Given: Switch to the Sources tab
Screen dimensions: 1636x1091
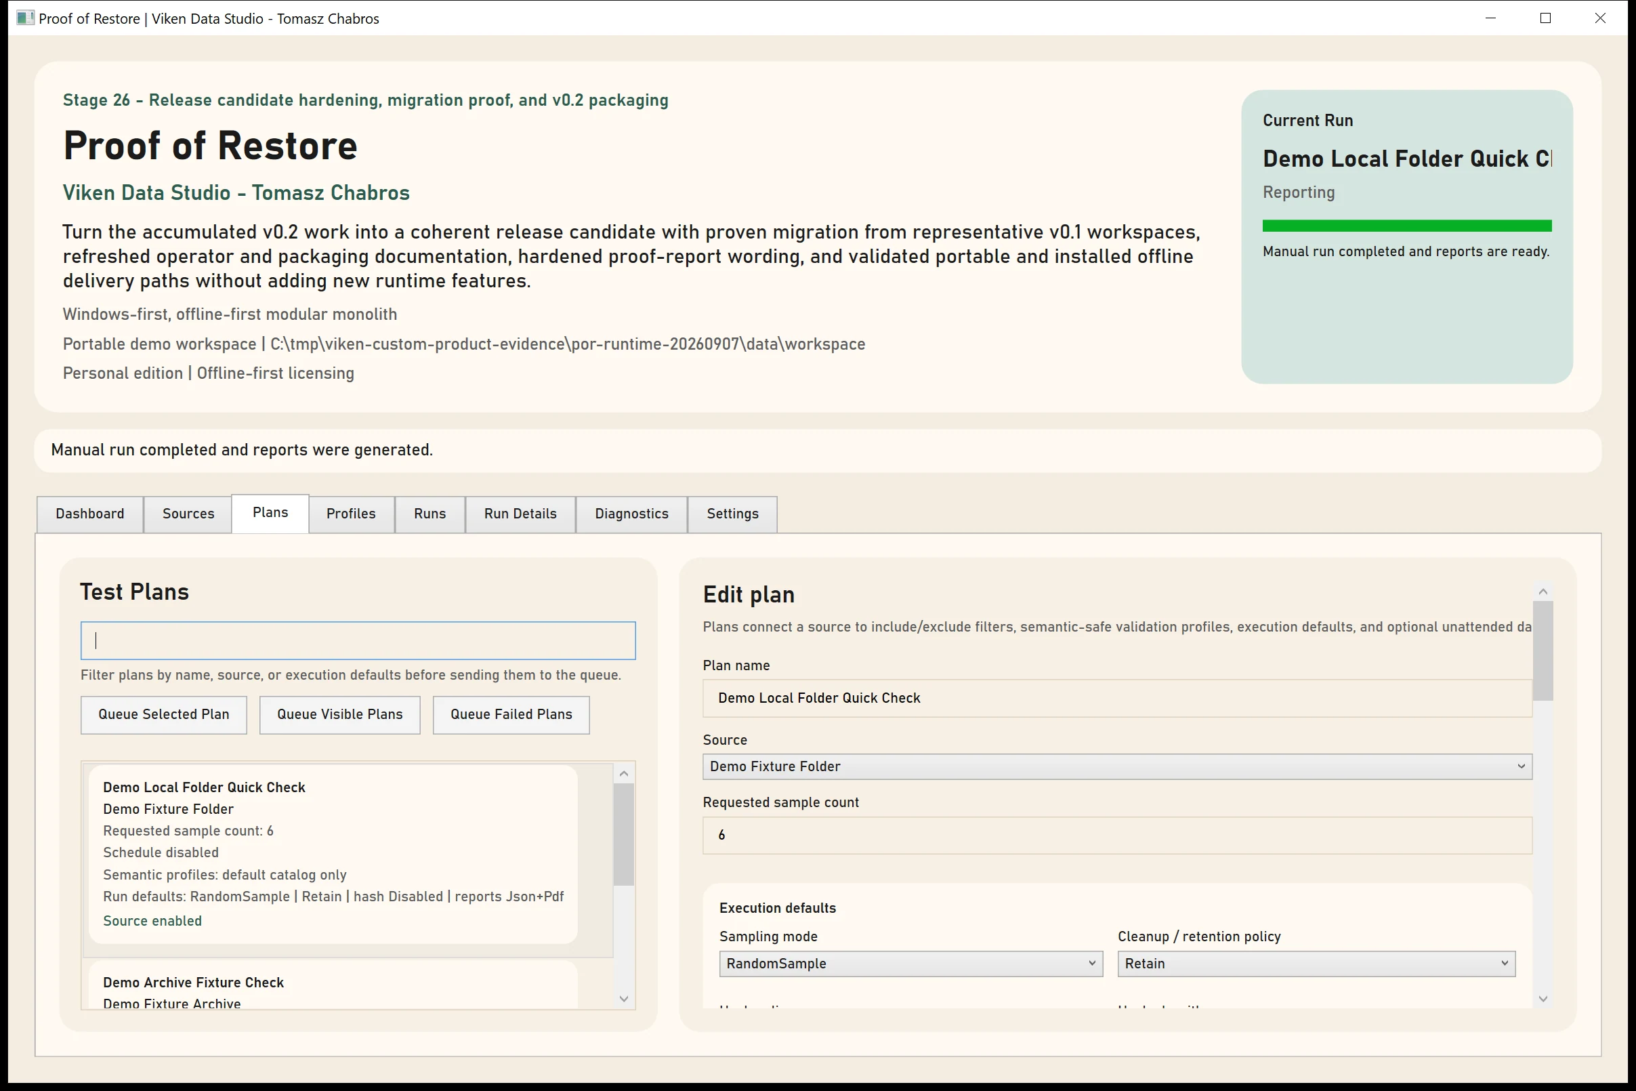Looking at the screenshot, I should pos(188,514).
